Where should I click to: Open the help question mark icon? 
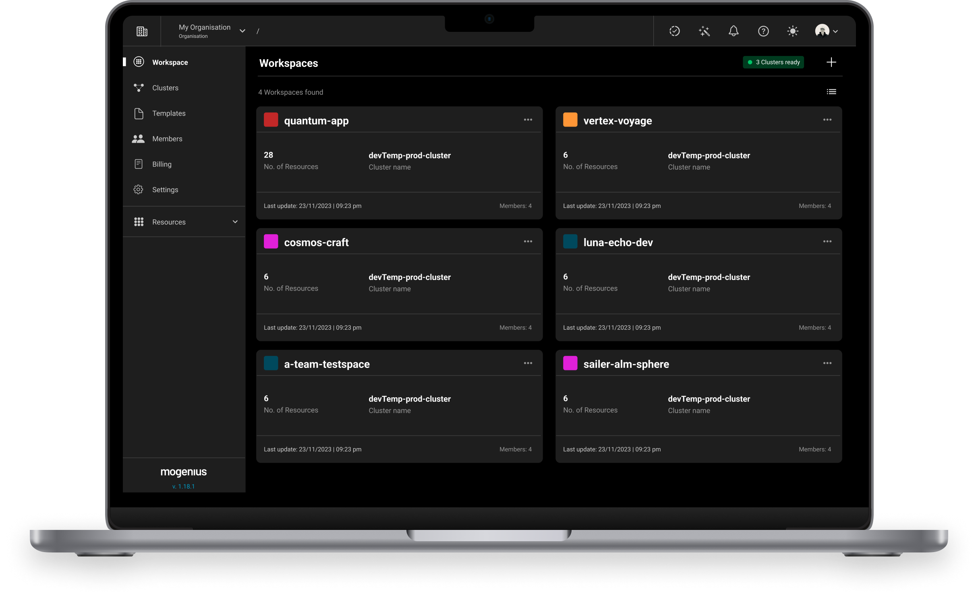(x=763, y=31)
